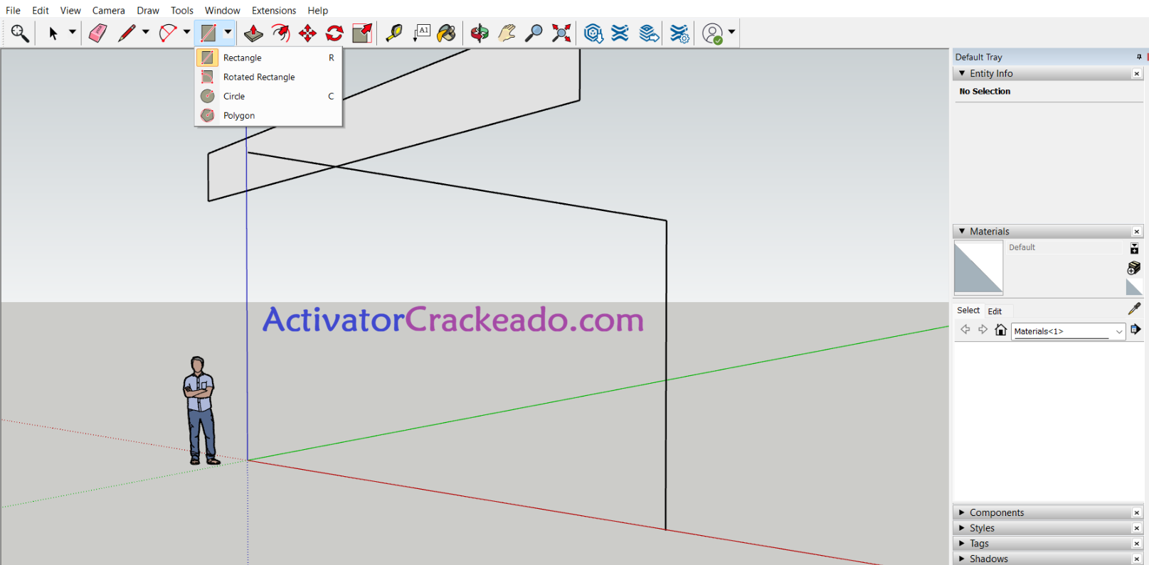Open the File menu
The image size is (1149, 565).
pyautogui.click(x=14, y=10)
